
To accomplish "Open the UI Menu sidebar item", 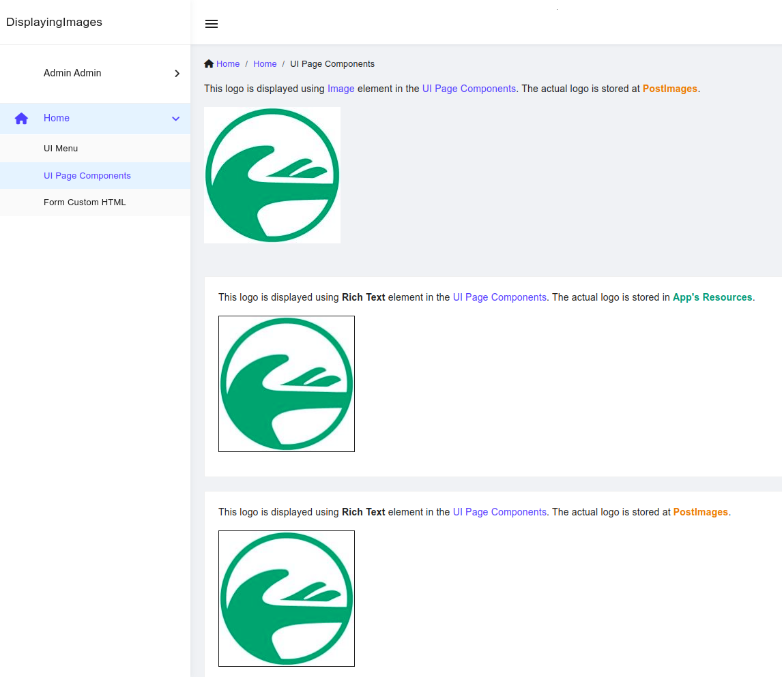I will (96, 149).
